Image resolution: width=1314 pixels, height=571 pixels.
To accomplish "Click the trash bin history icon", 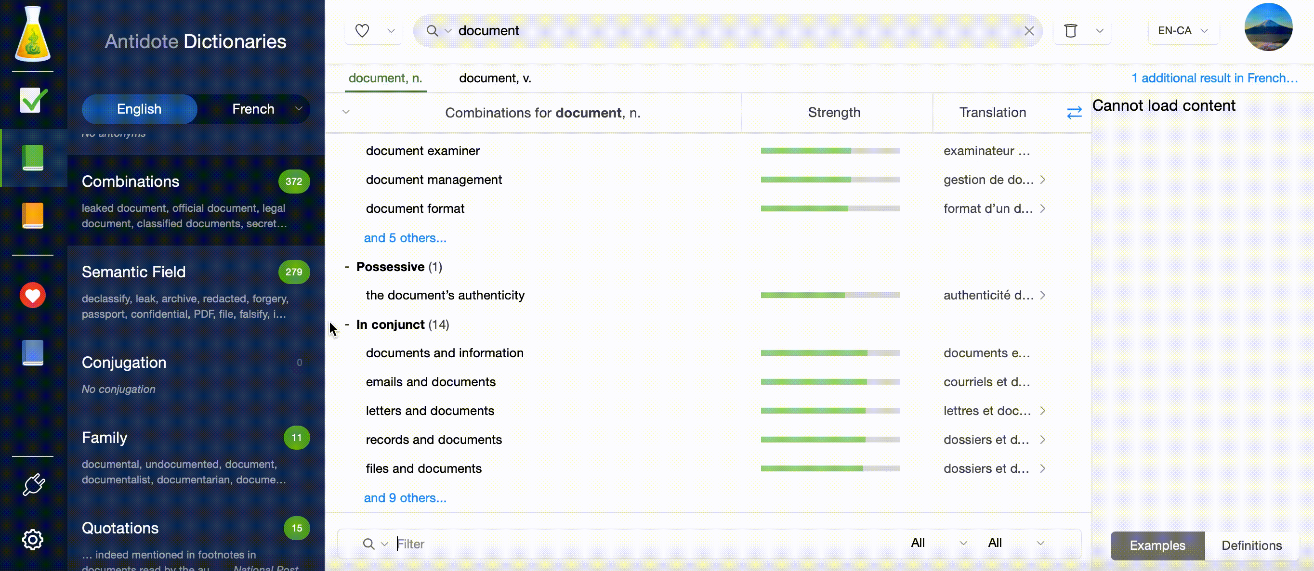I will (x=1071, y=31).
